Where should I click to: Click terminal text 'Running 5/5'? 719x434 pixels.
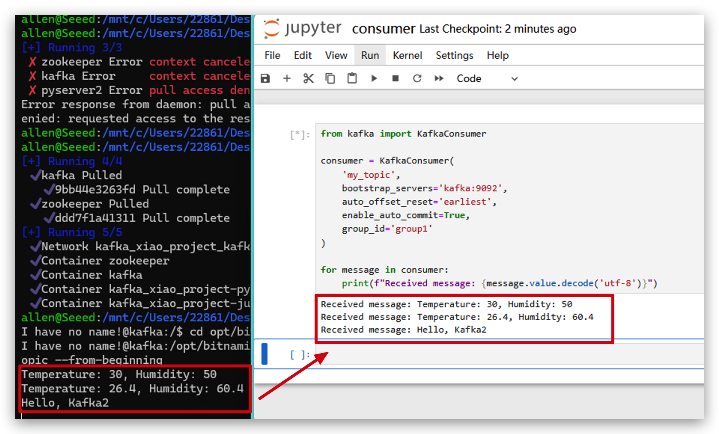[x=85, y=232]
